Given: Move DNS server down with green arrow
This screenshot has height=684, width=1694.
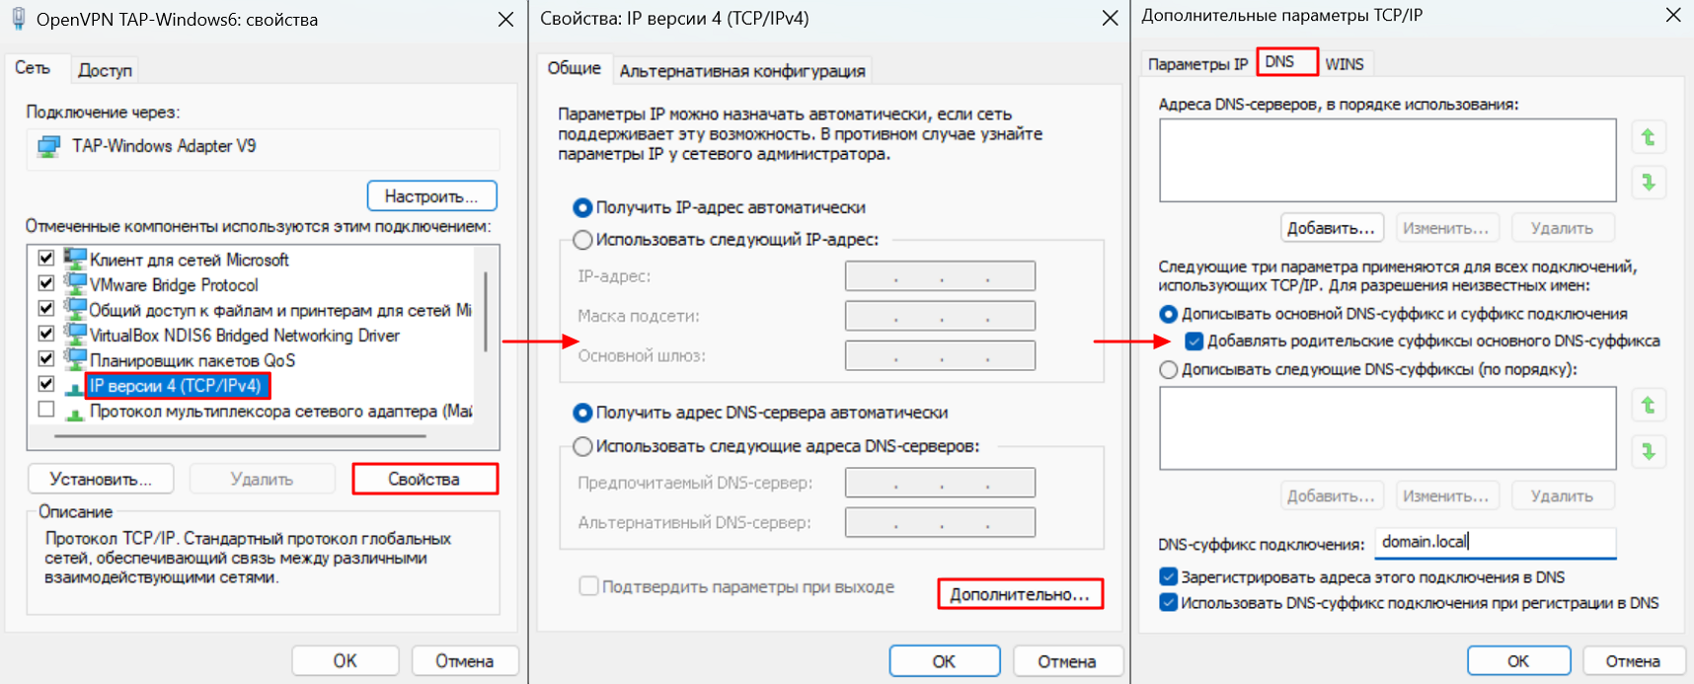Looking at the screenshot, I should click(1648, 182).
